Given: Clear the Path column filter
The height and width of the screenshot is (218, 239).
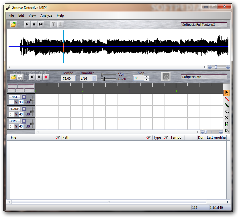Looking at the screenshot, I should (148, 138).
